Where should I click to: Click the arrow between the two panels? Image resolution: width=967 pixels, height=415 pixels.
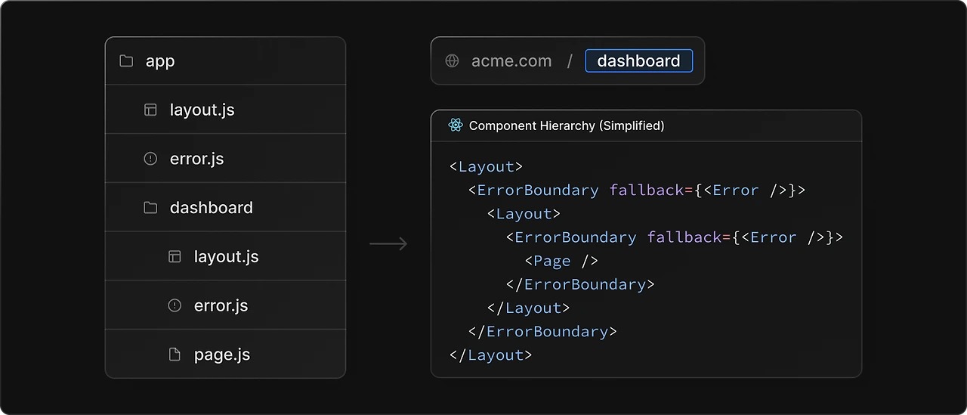[x=388, y=243]
